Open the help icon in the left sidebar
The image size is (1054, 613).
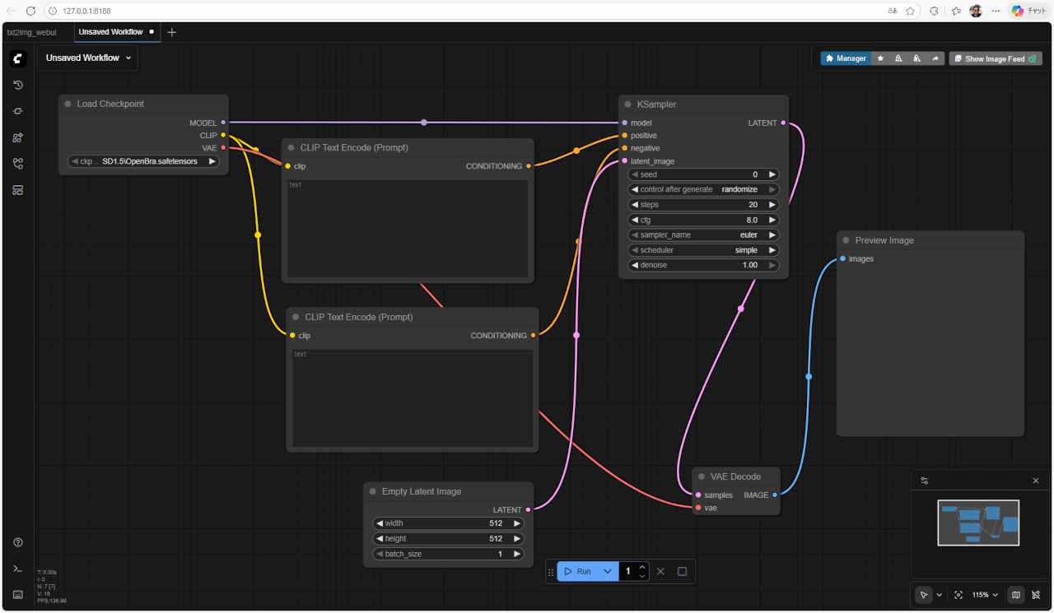pyautogui.click(x=18, y=542)
